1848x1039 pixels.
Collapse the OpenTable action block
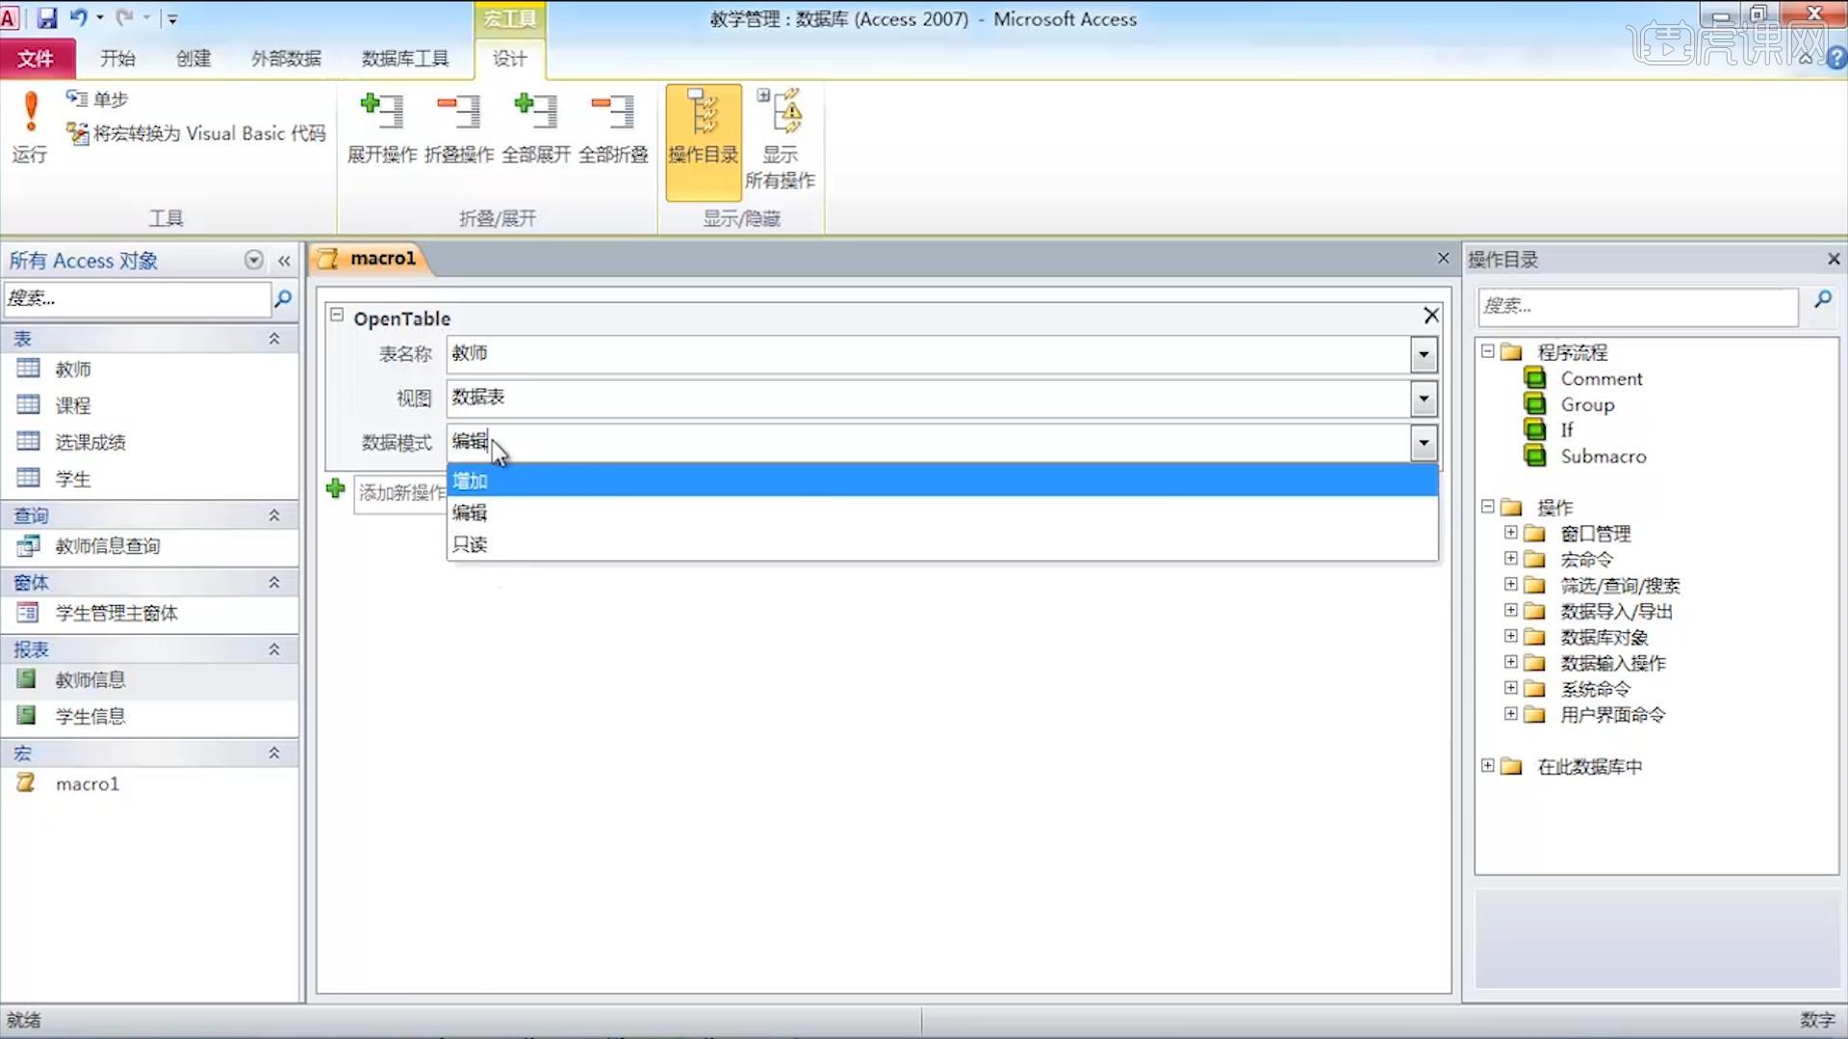(x=337, y=315)
